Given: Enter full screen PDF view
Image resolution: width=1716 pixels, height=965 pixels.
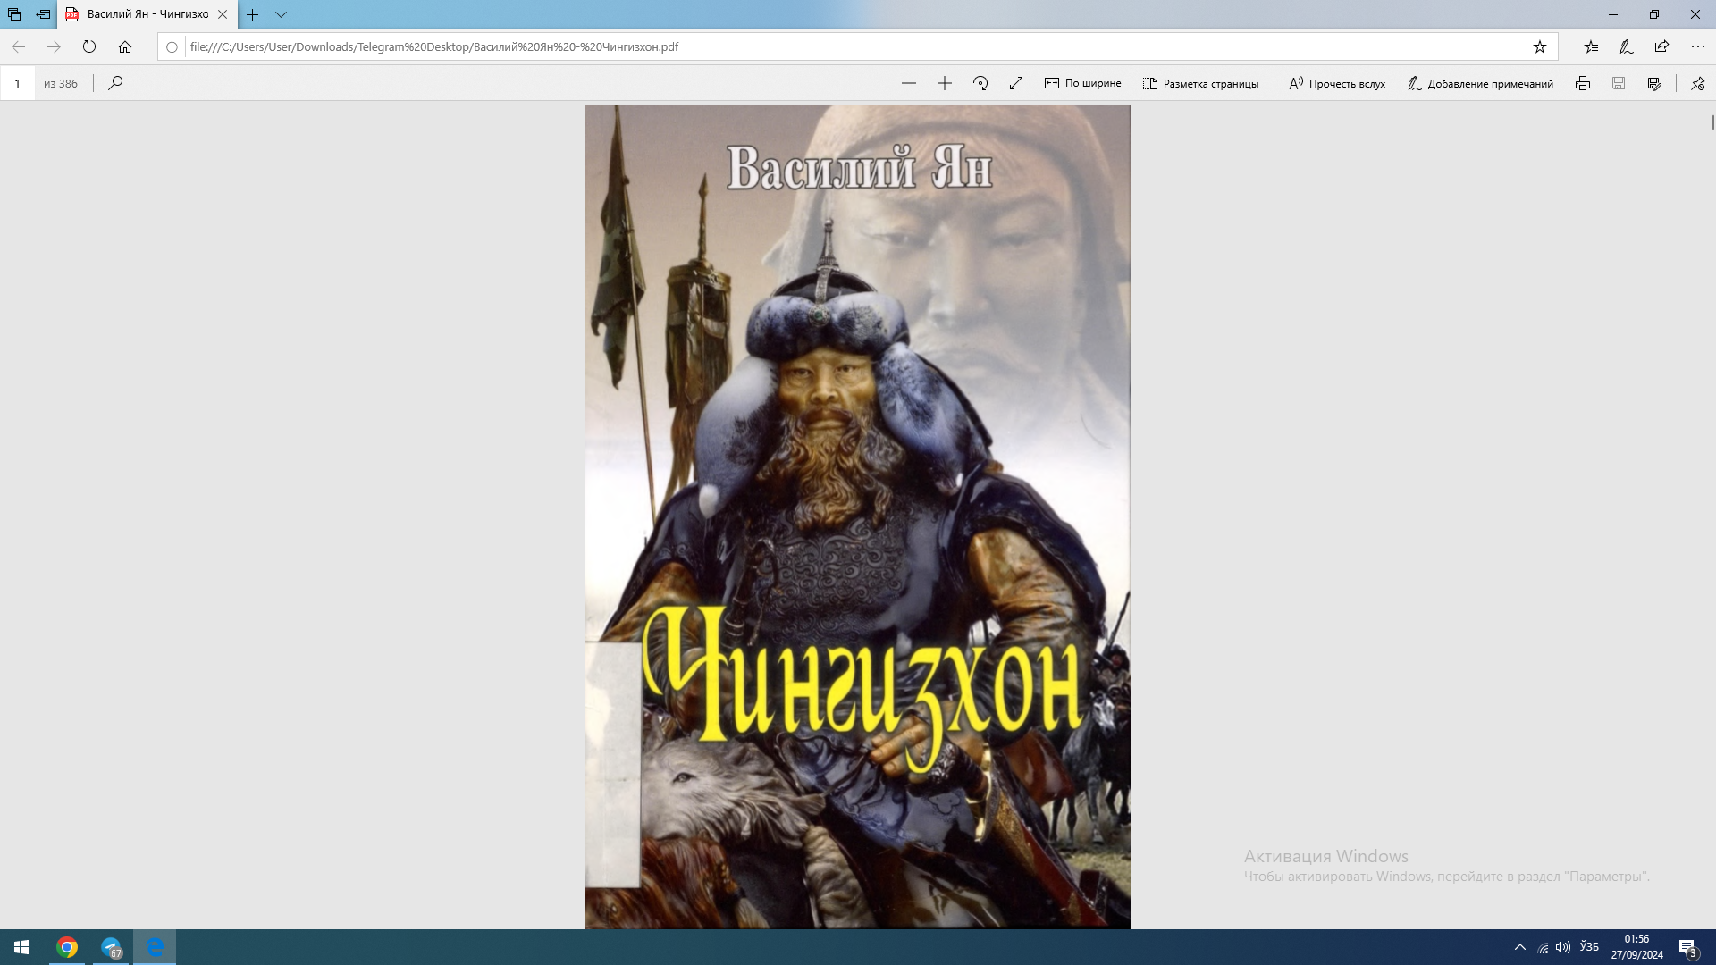Looking at the screenshot, I should click(1016, 83).
